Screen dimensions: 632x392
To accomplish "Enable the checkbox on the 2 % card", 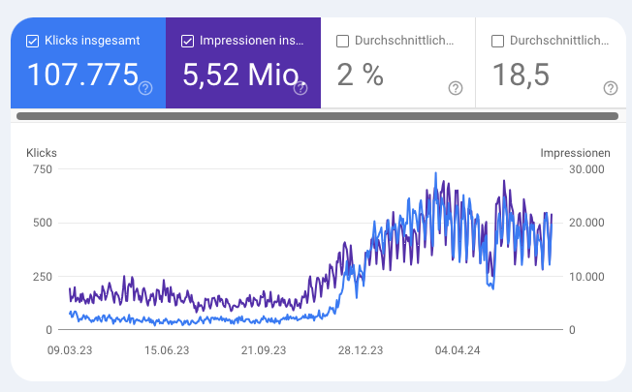I will pyautogui.click(x=342, y=41).
